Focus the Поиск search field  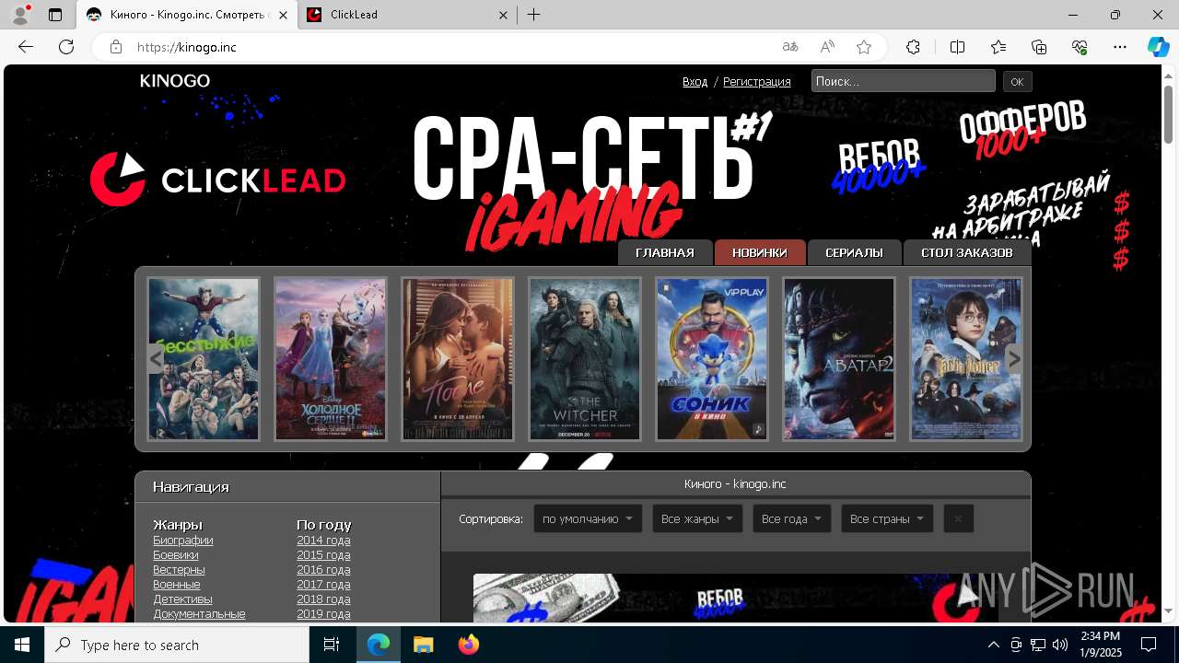click(903, 81)
